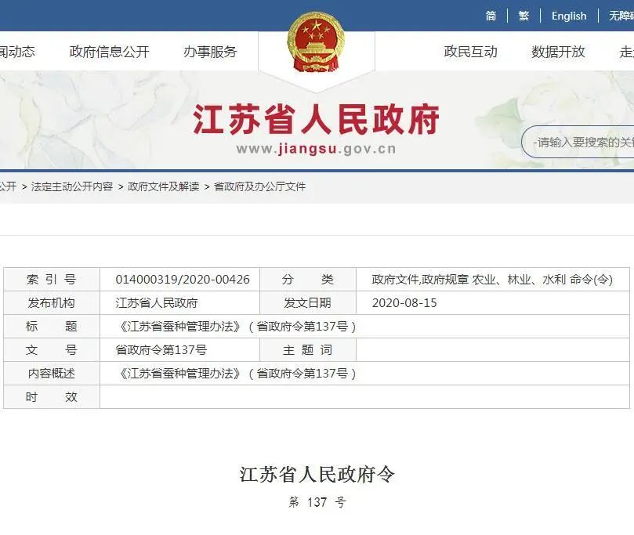
Task: Click the text in 内容概述 row
Action: pos(237,374)
